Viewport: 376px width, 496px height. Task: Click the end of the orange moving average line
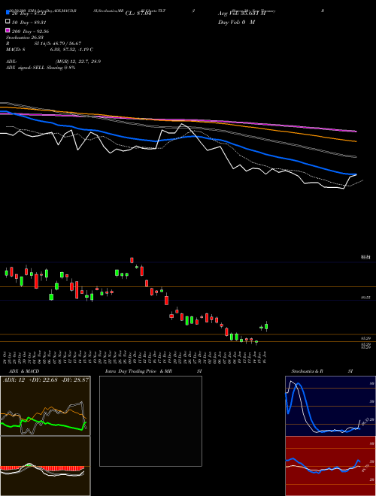pos(356,141)
